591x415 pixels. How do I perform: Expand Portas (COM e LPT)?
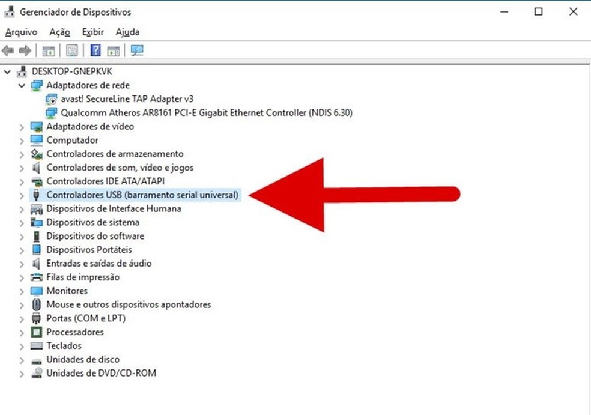pyautogui.click(x=22, y=320)
